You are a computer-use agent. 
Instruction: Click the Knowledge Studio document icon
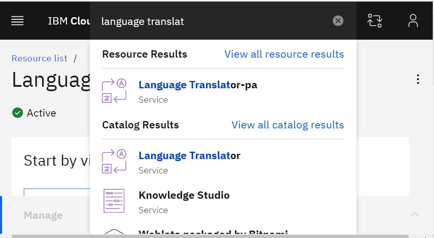click(x=114, y=201)
